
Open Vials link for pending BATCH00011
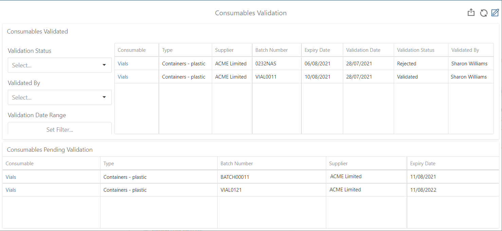click(11, 177)
